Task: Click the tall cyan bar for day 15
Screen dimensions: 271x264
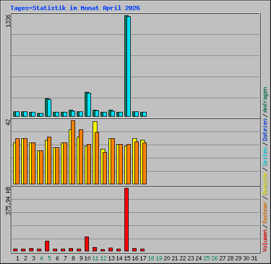Action: 129,67
